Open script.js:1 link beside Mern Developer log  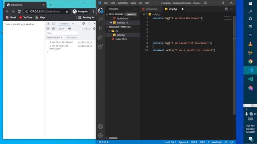tap(85, 42)
